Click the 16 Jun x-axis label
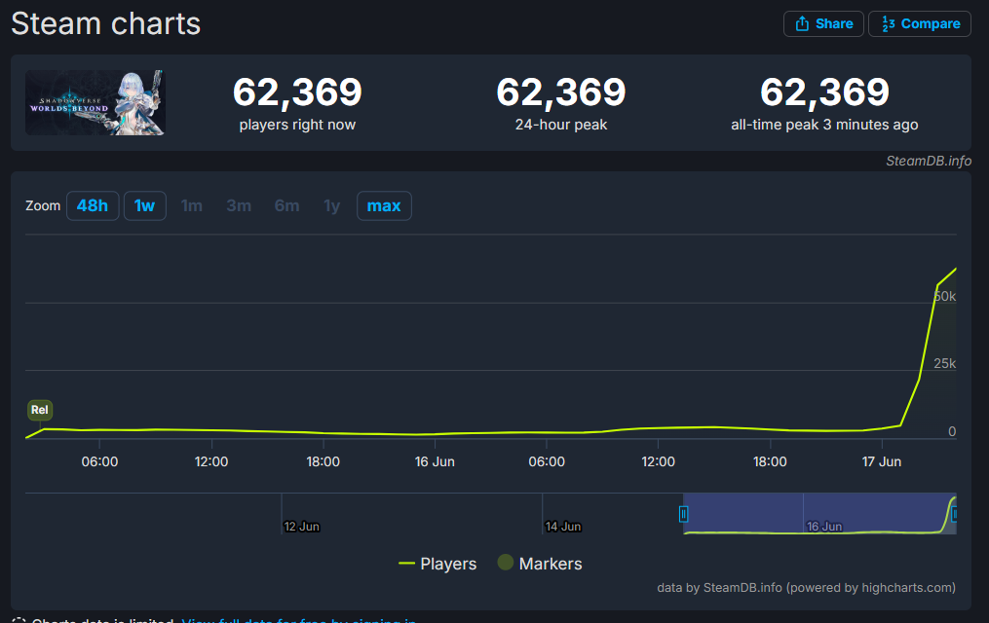This screenshot has width=989, height=623. point(435,461)
